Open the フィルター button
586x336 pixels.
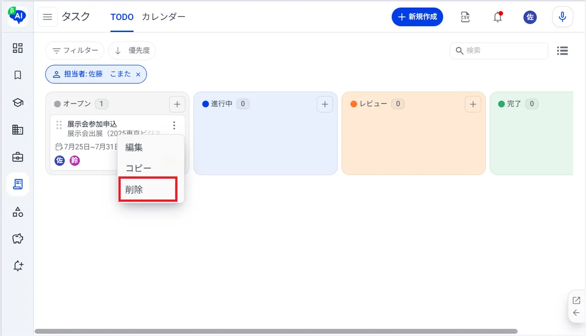coord(75,50)
